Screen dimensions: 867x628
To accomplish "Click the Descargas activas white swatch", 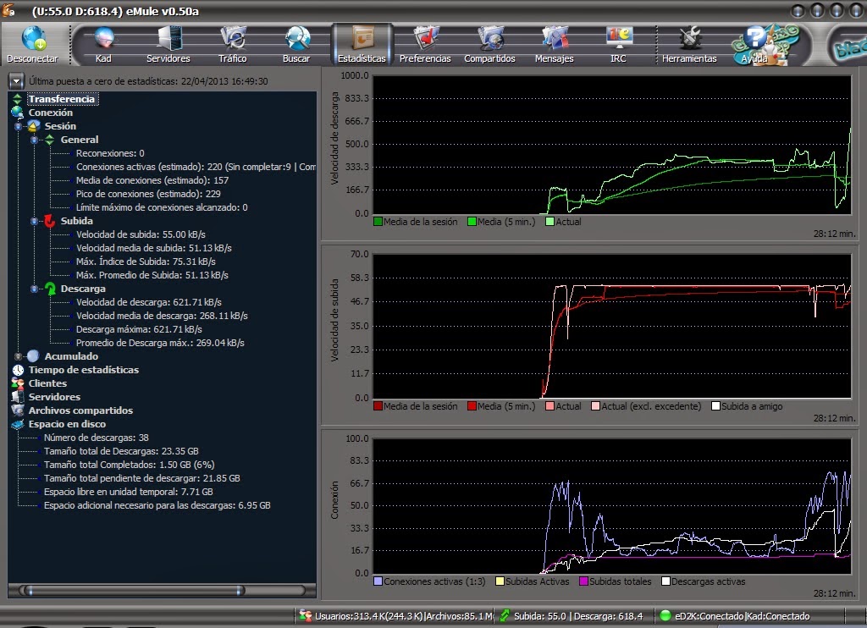I will [x=665, y=581].
